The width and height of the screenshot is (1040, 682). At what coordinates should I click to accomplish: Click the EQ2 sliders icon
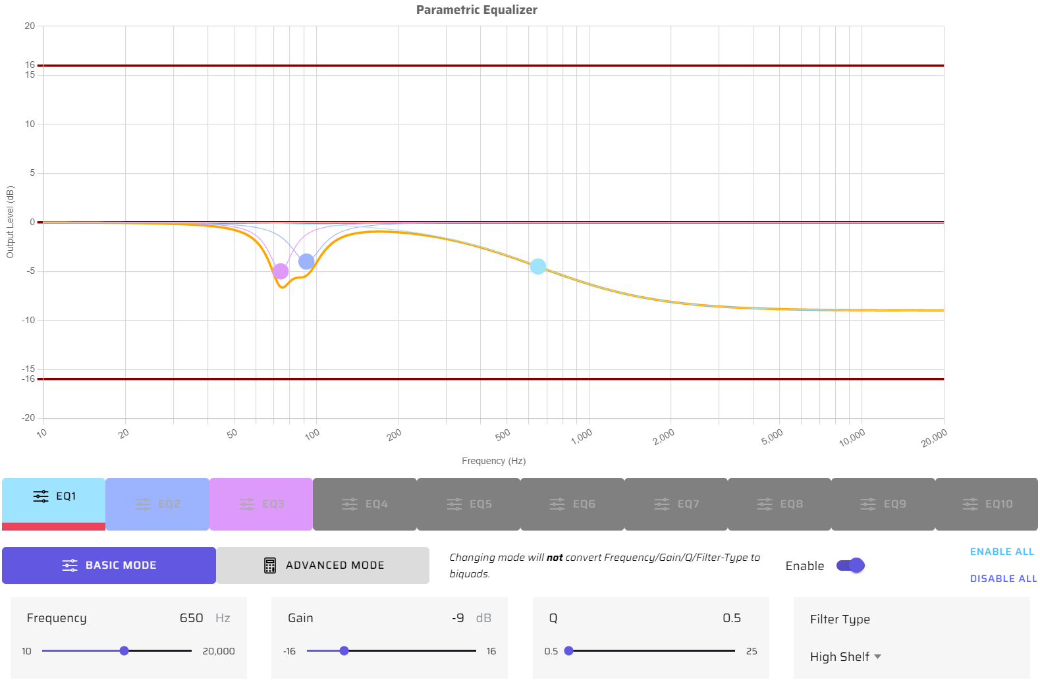tap(143, 504)
